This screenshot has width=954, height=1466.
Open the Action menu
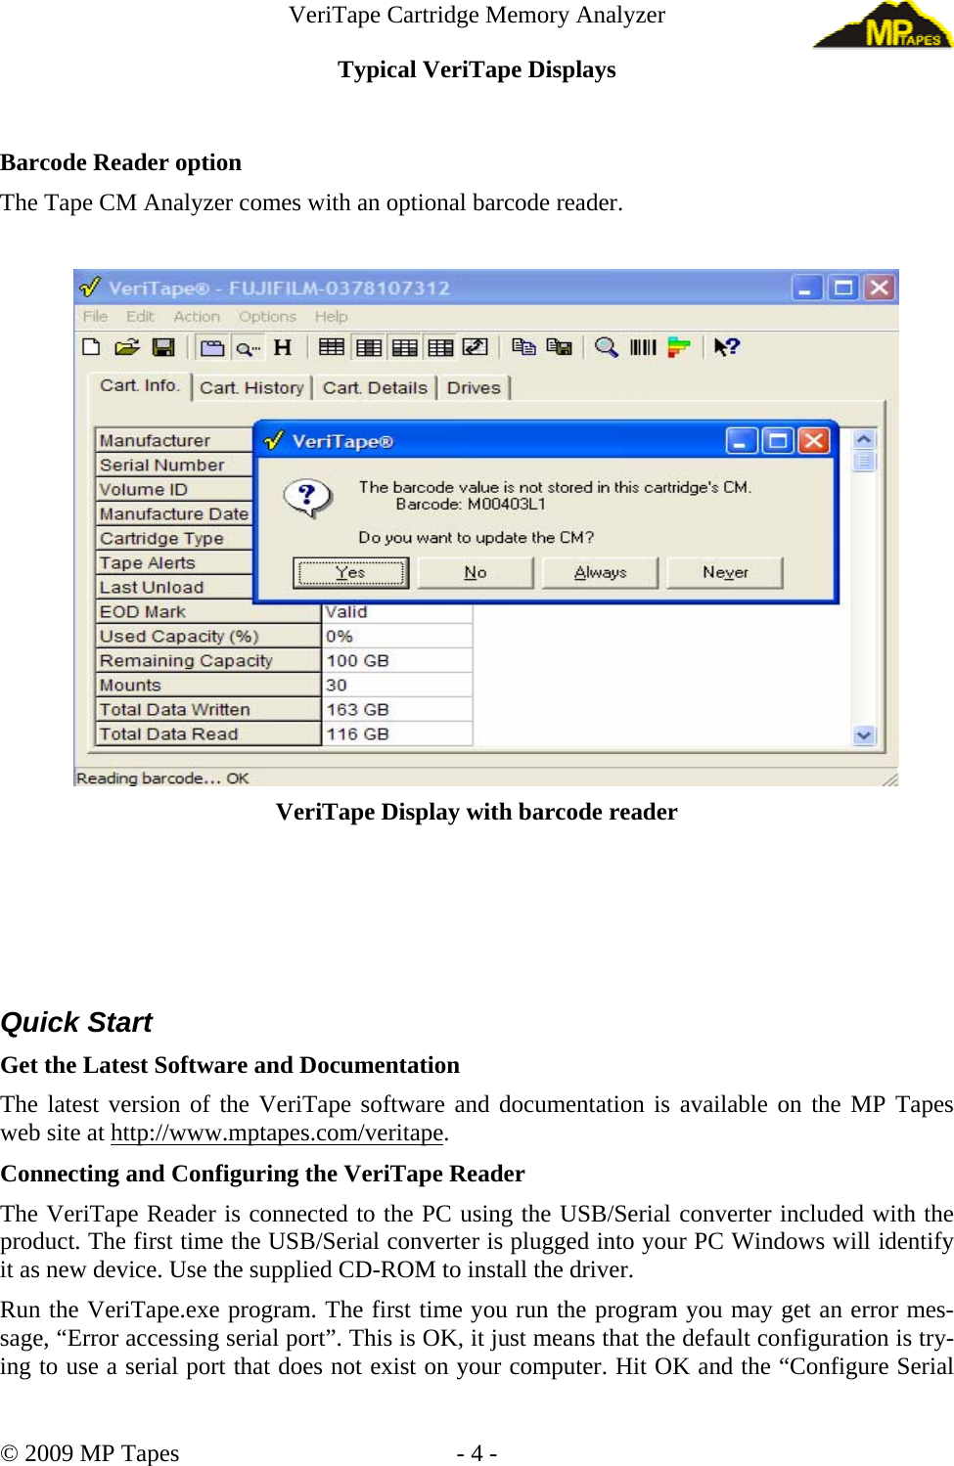[x=197, y=316]
